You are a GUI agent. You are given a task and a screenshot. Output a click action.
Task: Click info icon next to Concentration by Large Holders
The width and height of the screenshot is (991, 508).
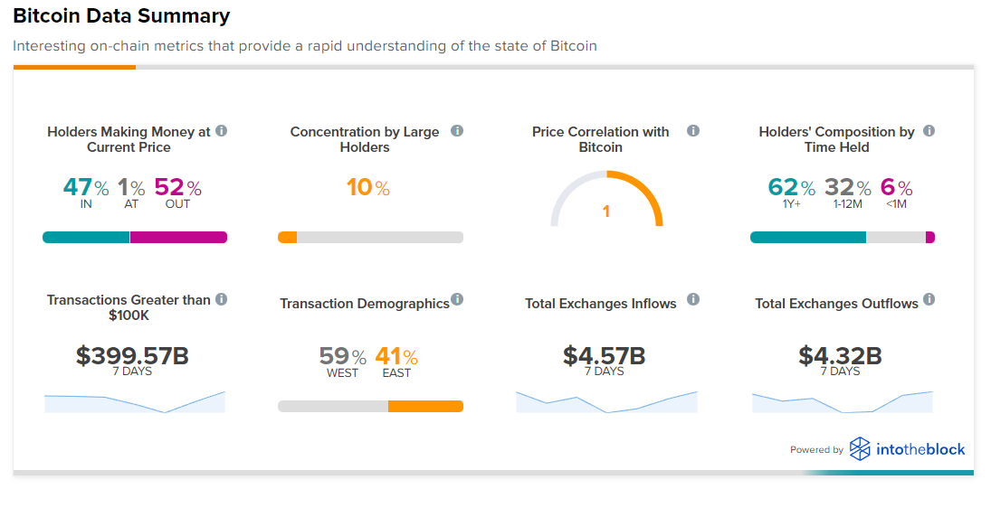[457, 131]
